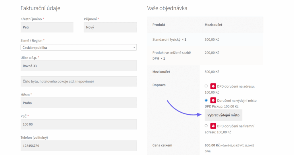Click the Město field containing Praha
This screenshot has width=294, height=155.
tap(79, 103)
